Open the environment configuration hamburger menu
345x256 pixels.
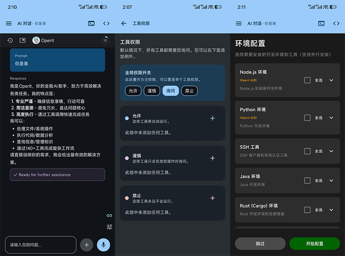click(239, 23)
